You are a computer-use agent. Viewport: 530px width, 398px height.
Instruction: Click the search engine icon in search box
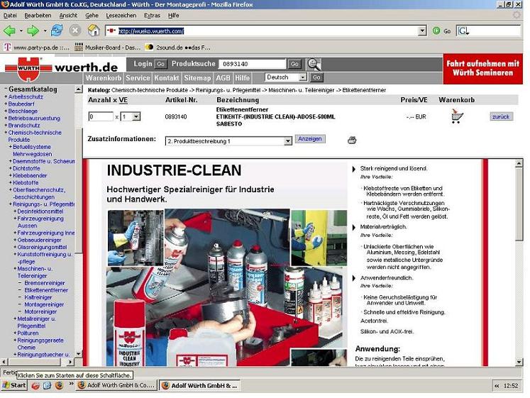click(463, 31)
